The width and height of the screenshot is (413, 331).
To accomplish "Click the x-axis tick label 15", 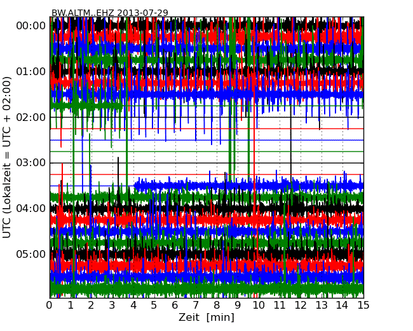I will tap(363, 305).
